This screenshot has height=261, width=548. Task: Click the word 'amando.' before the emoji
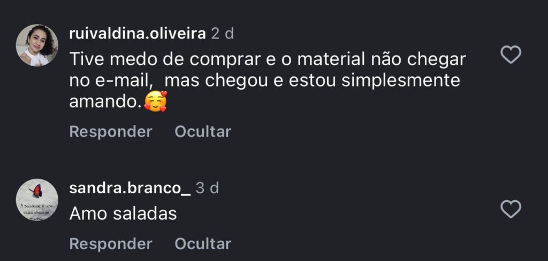click(x=105, y=102)
